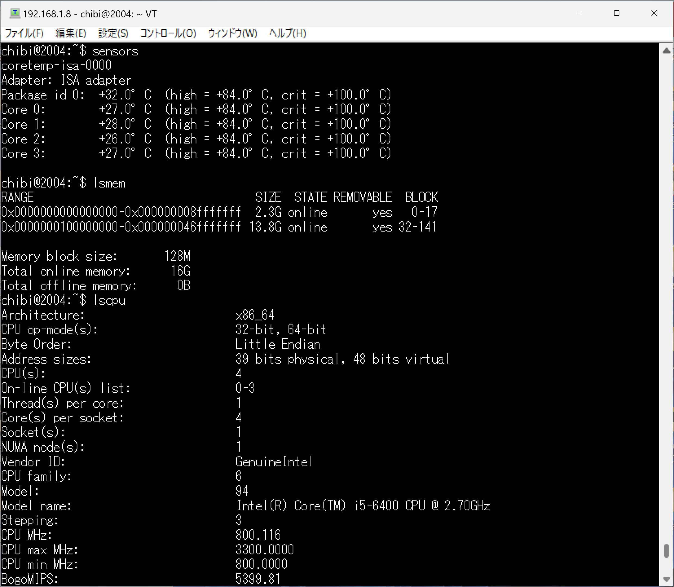This screenshot has height=587, width=674.
Task: Click the empty scrollbar track above the thumb
Action: (666, 295)
